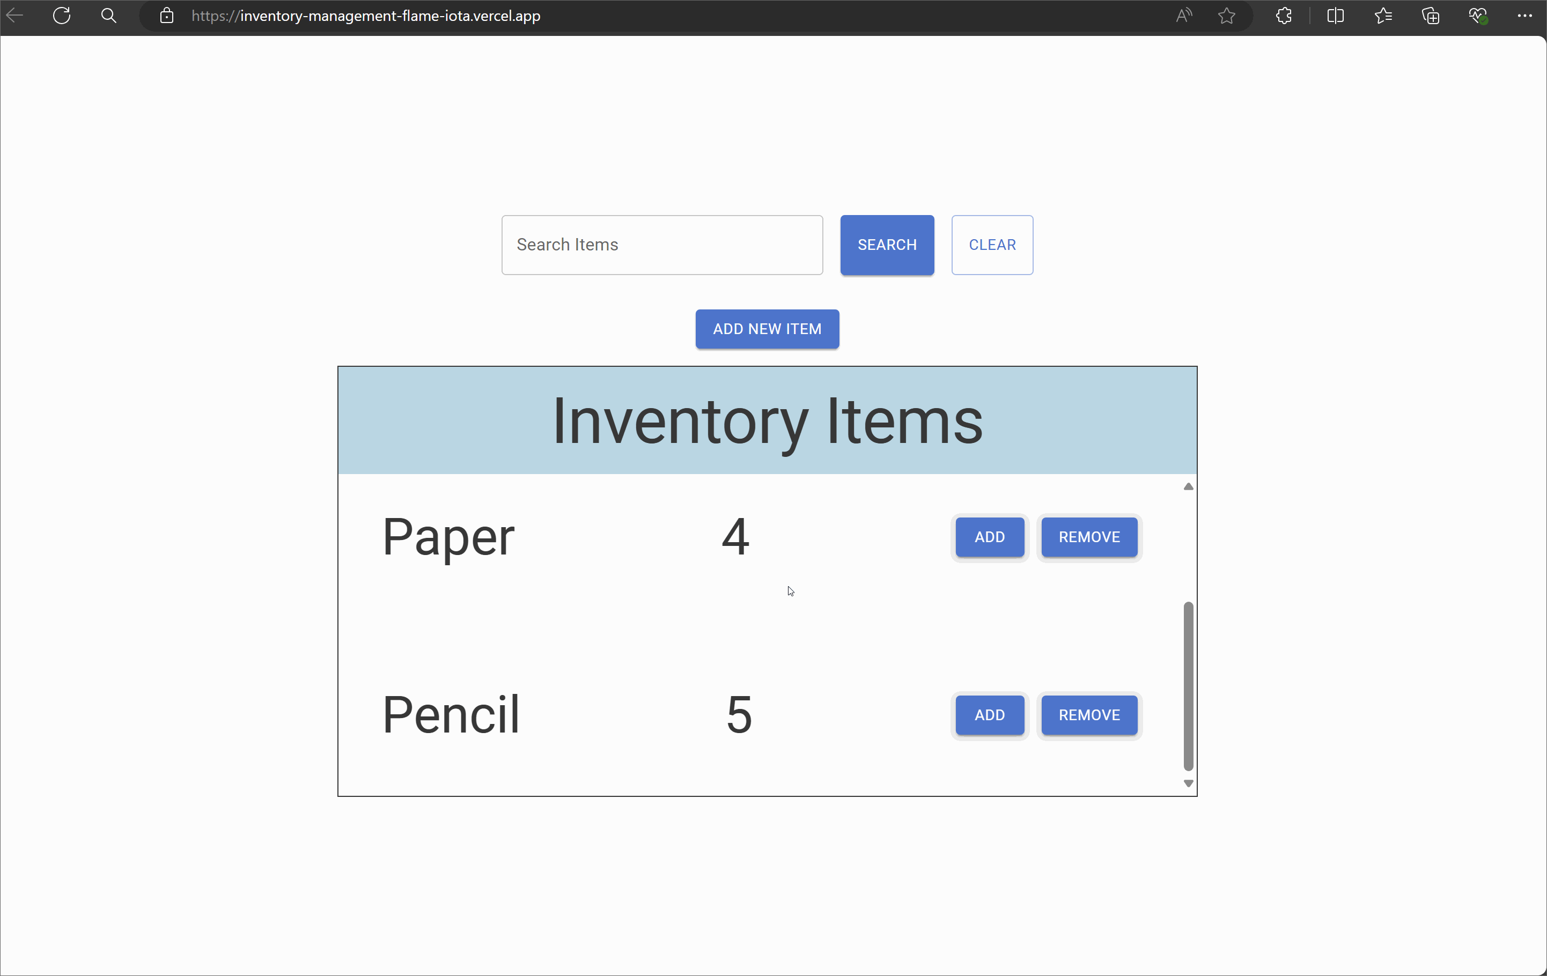Click the ADD NEW ITEM button
This screenshot has width=1547, height=976.
(768, 328)
